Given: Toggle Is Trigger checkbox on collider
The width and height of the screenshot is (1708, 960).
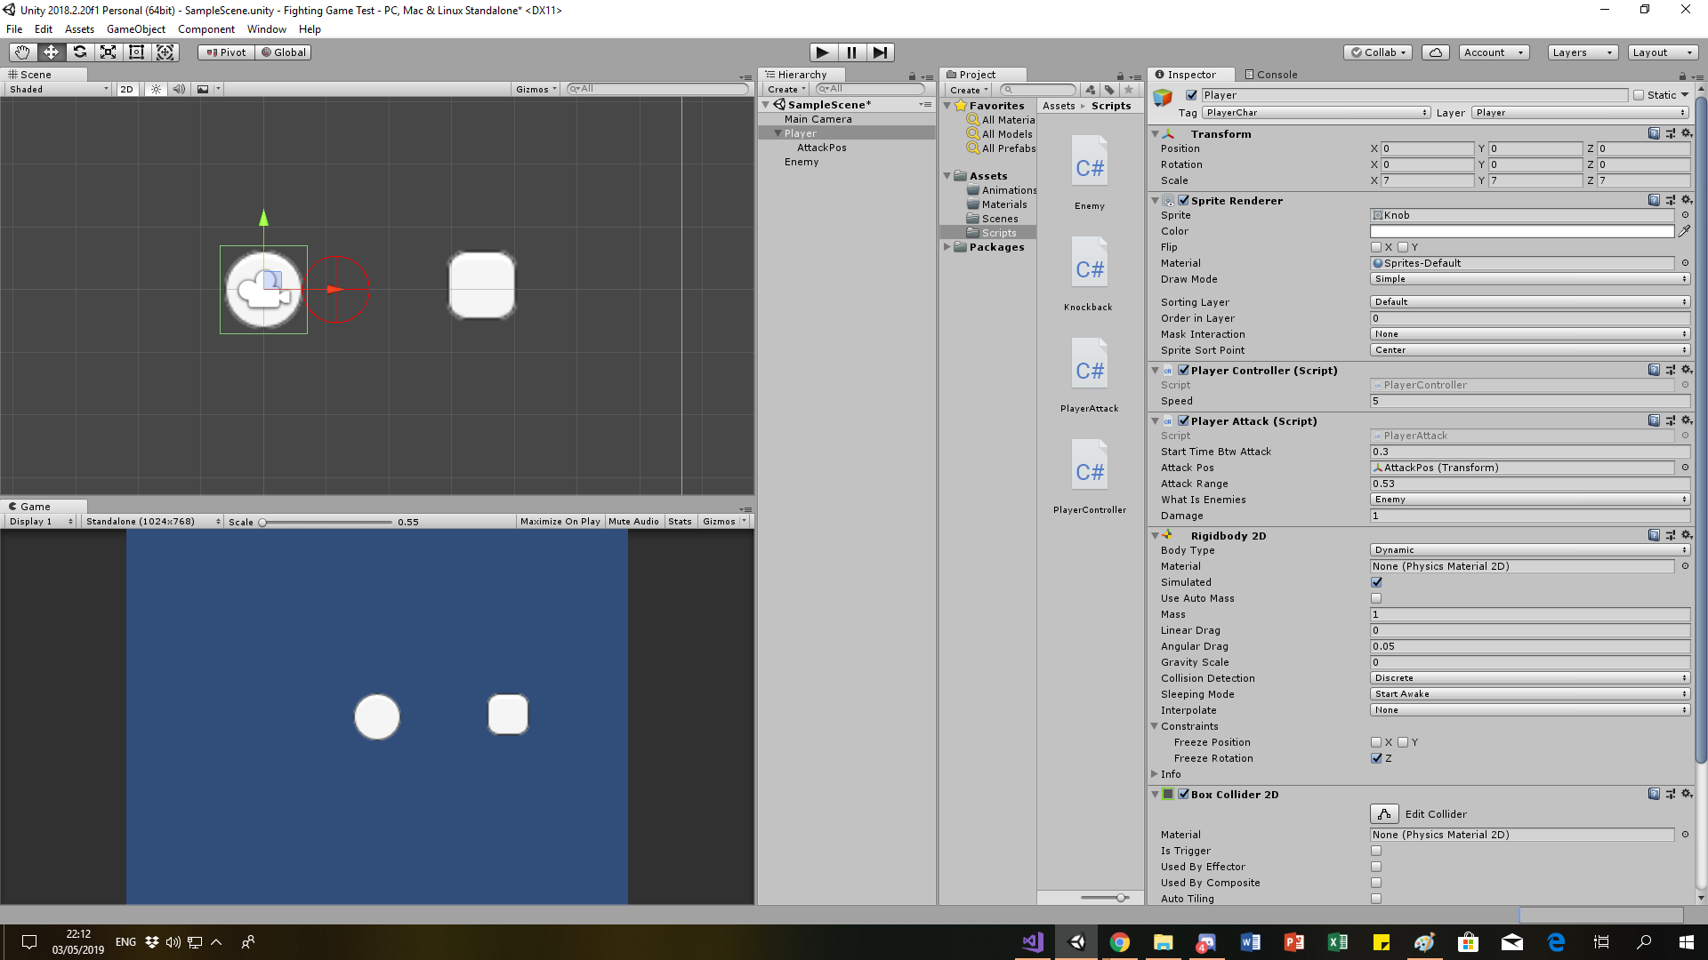Looking at the screenshot, I should point(1376,850).
